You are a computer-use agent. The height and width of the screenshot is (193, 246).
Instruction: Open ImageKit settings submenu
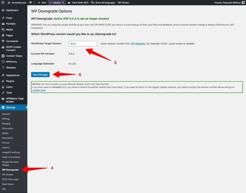[x=11, y=152]
